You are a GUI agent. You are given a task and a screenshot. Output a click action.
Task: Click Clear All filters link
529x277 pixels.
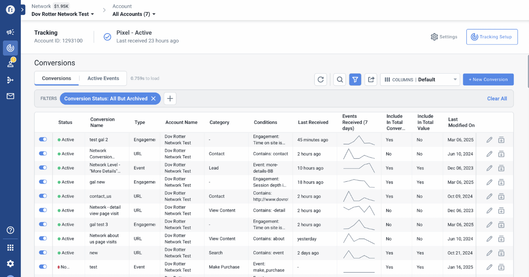click(x=497, y=98)
